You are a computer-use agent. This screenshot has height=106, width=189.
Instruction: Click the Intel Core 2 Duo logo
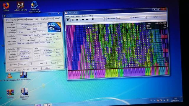point(54,27)
